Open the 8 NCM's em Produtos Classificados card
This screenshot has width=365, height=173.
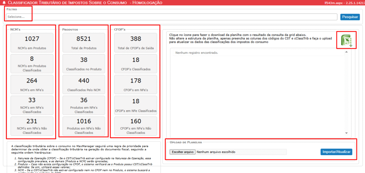click(32, 63)
